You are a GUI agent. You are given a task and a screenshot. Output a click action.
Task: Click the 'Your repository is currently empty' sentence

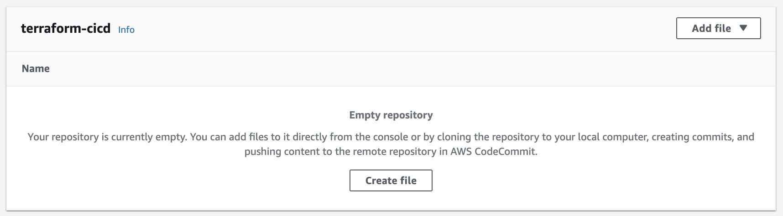pyautogui.click(x=107, y=137)
